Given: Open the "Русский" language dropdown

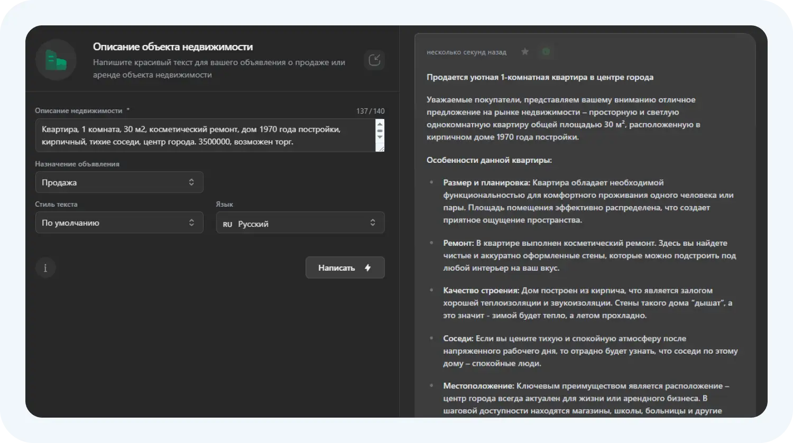Looking at the screenshot, I should [300, 223].
